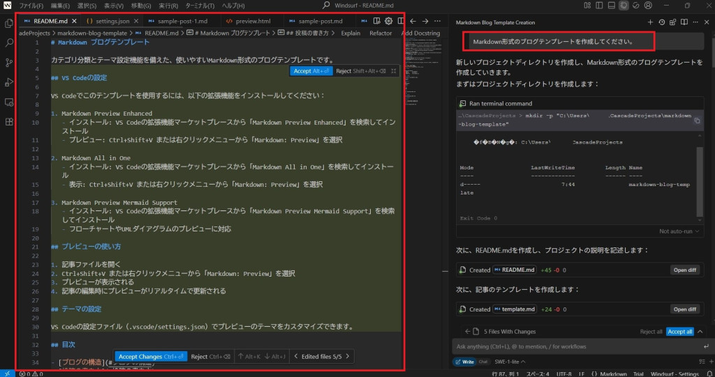Open editor more actions ellipsis
Viewport: 715px width, 377px height.
tap(437, 21)
